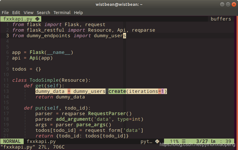The height and width of the screenshot is (150, 238).
Task: Click 'get(self):' method definition
Action: [50, 86]
